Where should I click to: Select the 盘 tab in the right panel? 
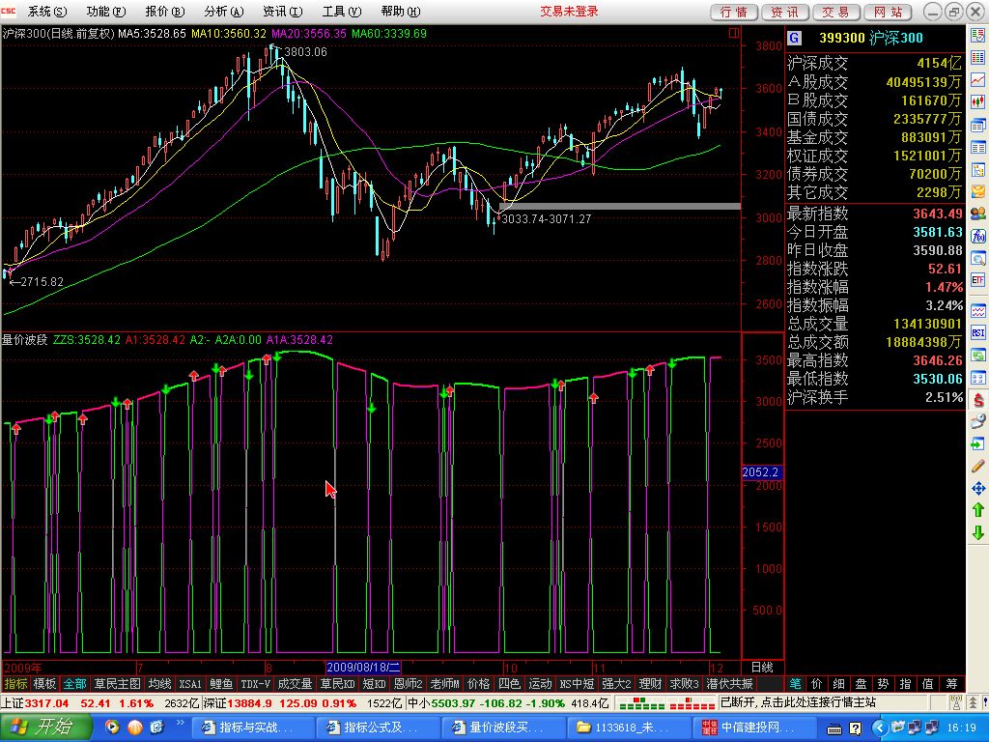(861, 684)
